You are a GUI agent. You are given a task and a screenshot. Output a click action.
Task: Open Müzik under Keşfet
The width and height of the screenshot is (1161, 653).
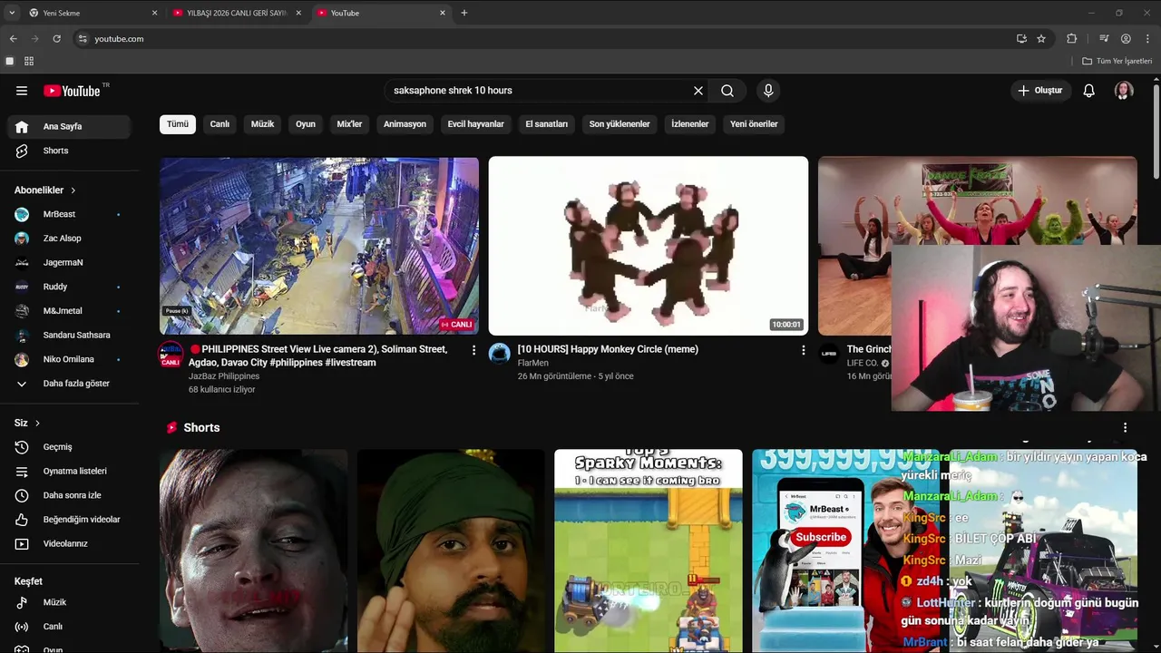tap(69, 602)
